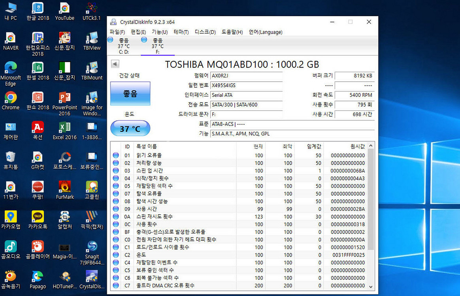This screenshot has height=296, width=460.
Task: Open the 디스크(D) menu
Action: [x=205, y=32]
